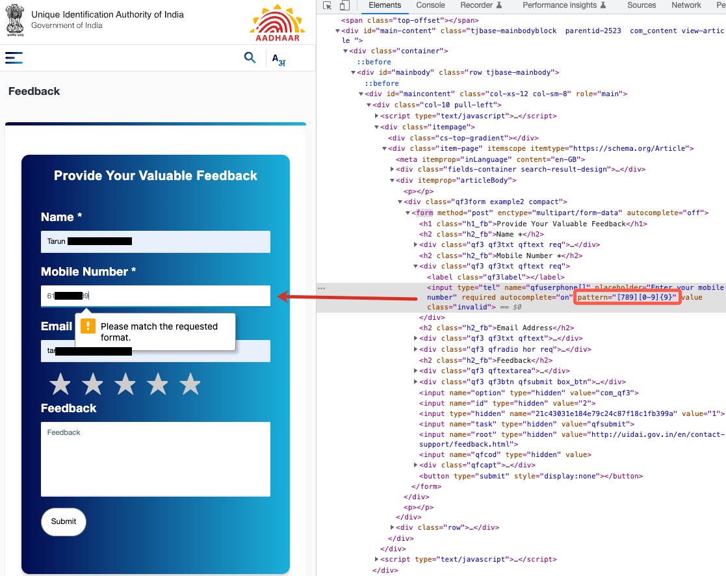726x576 pixels.
Task: Select the third rating star
Action: coord(125,384)
